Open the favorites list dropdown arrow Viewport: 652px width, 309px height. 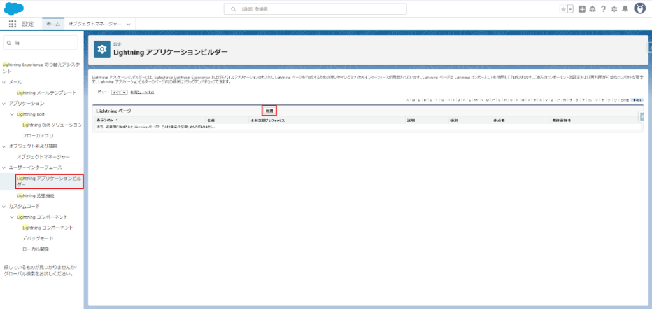570,9
